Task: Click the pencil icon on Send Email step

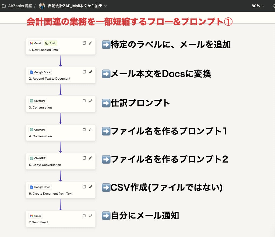Action: pyautogui.click(x=91, y=216)
